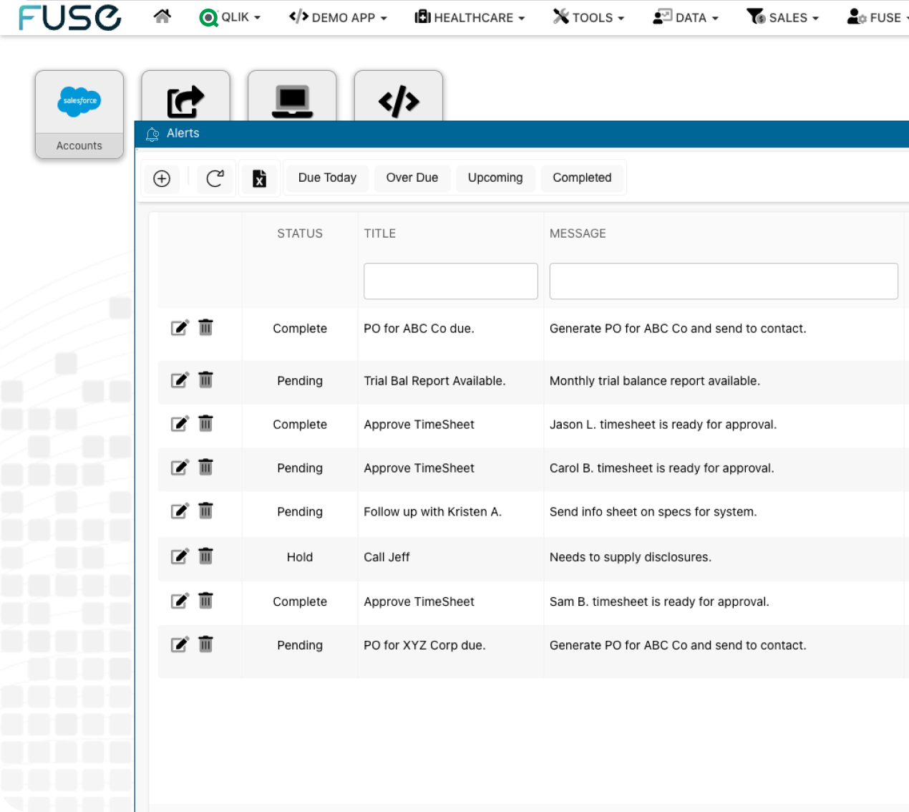Viewport: 909px width, 812px height.
Task: Delete the Follow up with Kristen A. alert
Action: point(205,511)
